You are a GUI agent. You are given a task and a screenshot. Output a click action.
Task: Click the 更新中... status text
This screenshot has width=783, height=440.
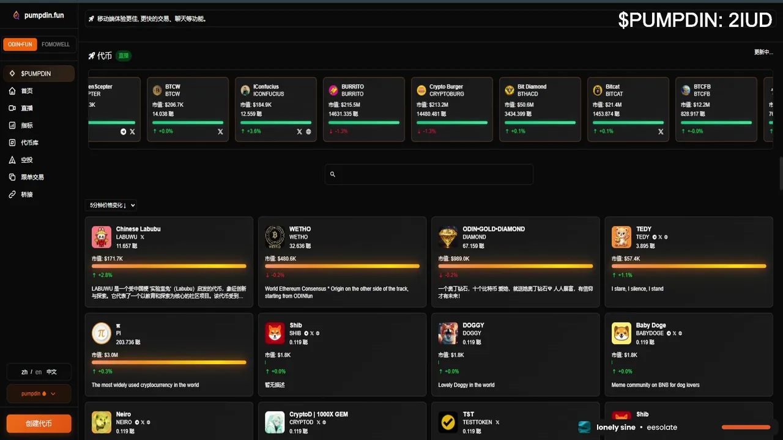coord(763,52)
